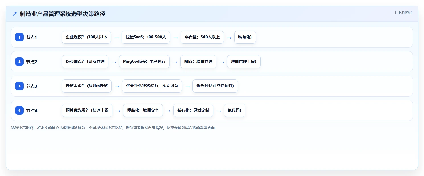Click the 企业规模? (100人以下 box
The width and height of the screenshot is (424, 176).
coord(86,37)
